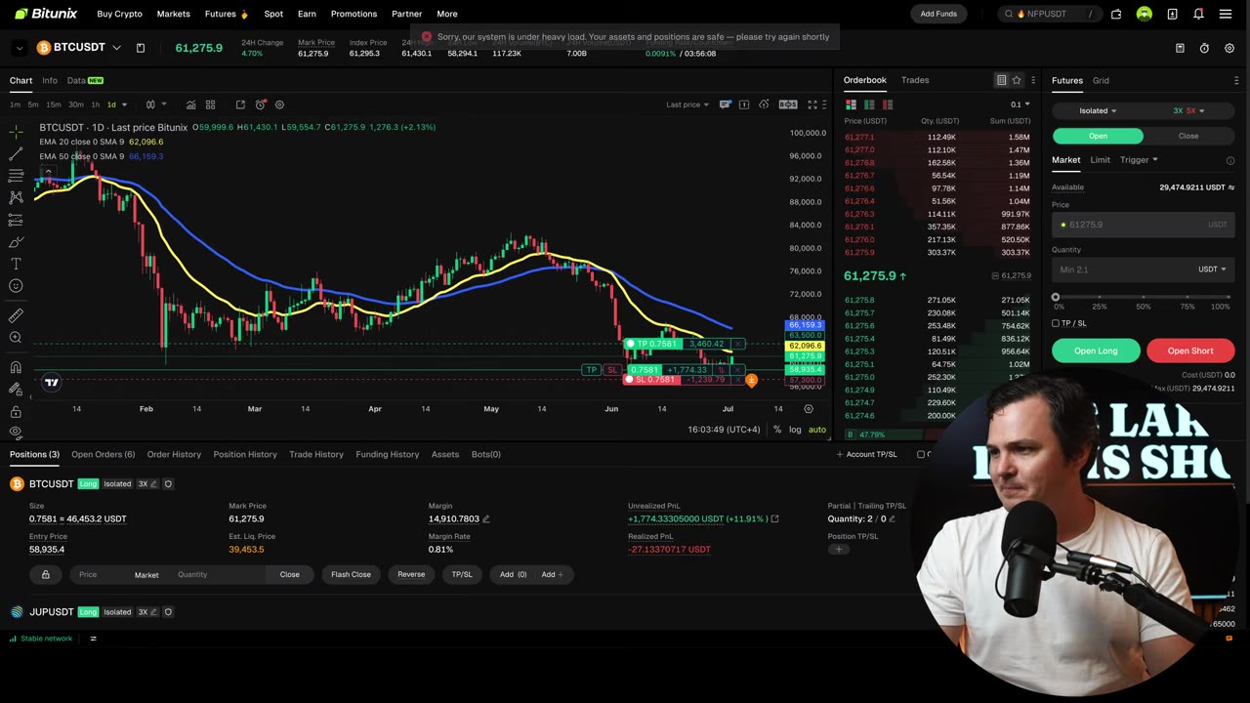Select the text annotation tool
Screen dimensions: 1250x703
point(16,264)
